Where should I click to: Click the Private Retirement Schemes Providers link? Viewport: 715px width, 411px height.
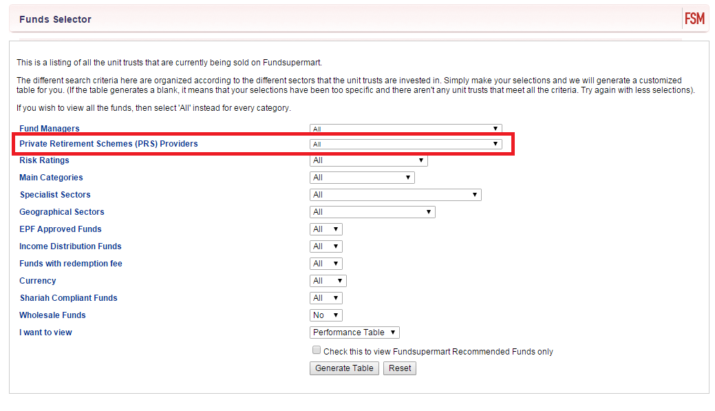109,144
